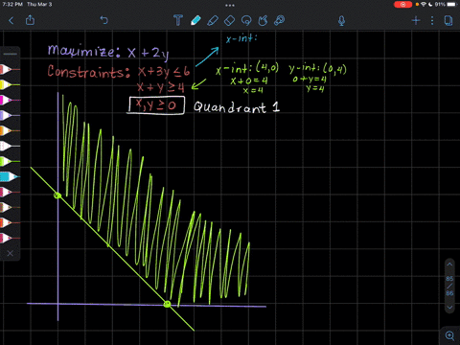Select the Hand scroll tool

coord(263,20)
